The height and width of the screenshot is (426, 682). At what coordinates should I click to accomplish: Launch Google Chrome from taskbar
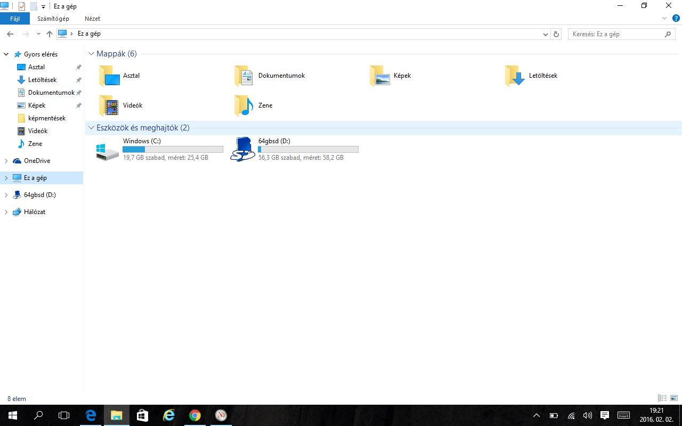coord(194,415)
